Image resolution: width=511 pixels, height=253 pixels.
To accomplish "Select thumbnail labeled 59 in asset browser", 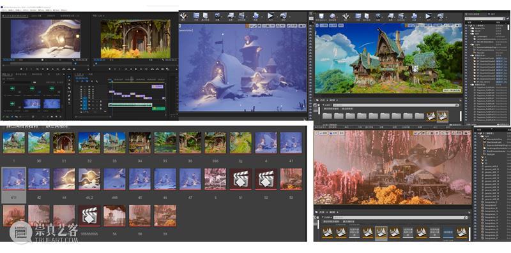I will (x=165, y=215).
